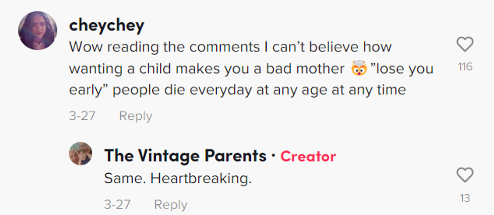The image size is (494, 215).
Task: Tap the heart on The Vintage Parents reply
Action: coord(465,175)
